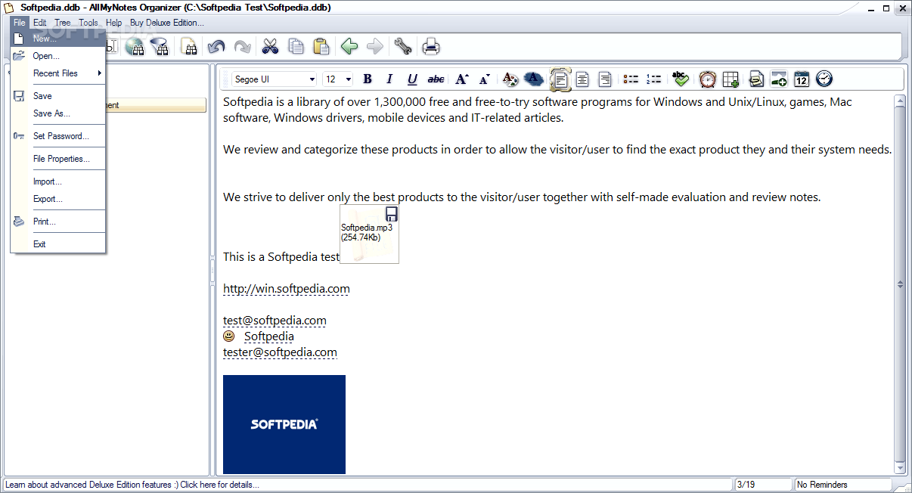912x493 pixels.
Task: Toggle numbered list
Action: (x=654, y=79)
